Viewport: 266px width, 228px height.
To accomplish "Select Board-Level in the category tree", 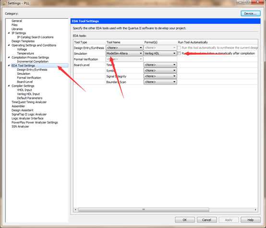I will point(25,82).
